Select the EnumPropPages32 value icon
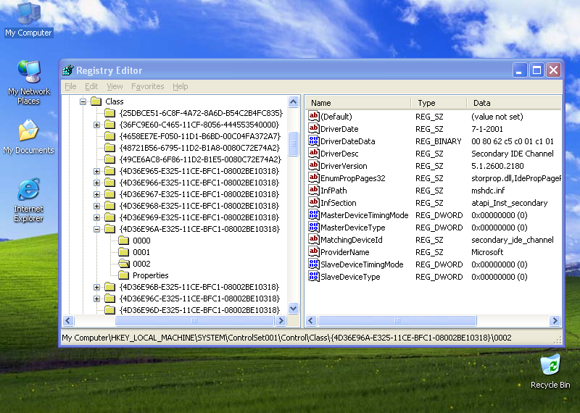The image size is (580, 413). click(313, 178)
